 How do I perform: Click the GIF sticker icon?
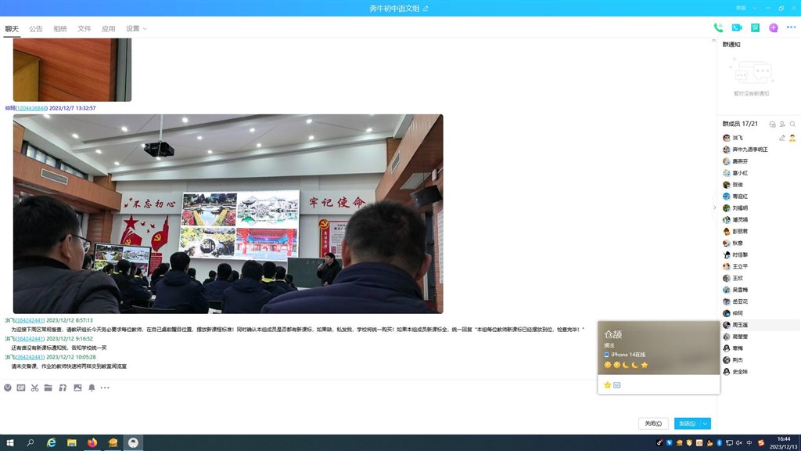[21, 388]
